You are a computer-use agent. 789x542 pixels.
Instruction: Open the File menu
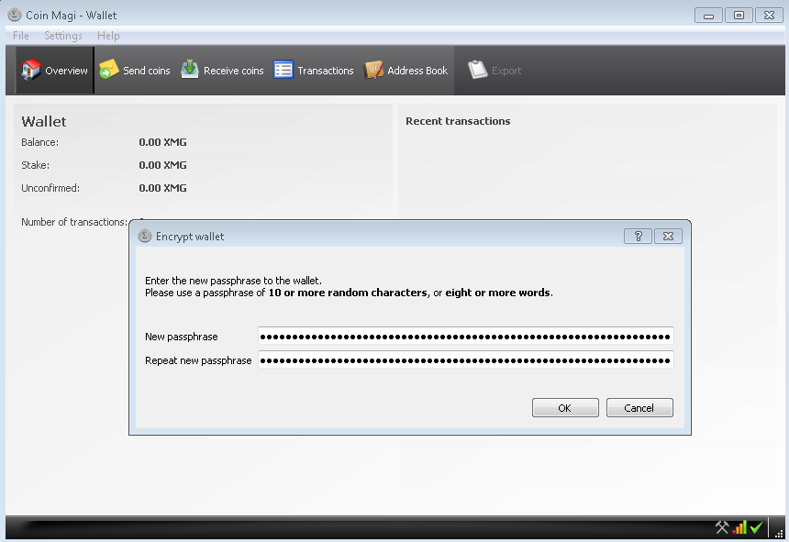pos(20,36)
